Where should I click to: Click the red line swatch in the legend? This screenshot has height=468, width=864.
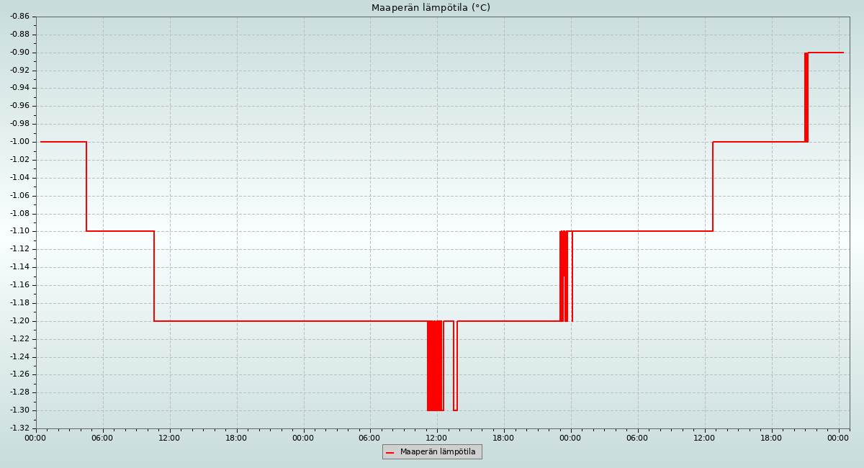click(x=390, y=452)
